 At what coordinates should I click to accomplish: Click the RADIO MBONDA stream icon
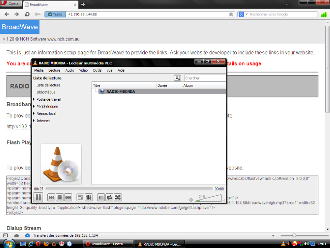[102, 92]
